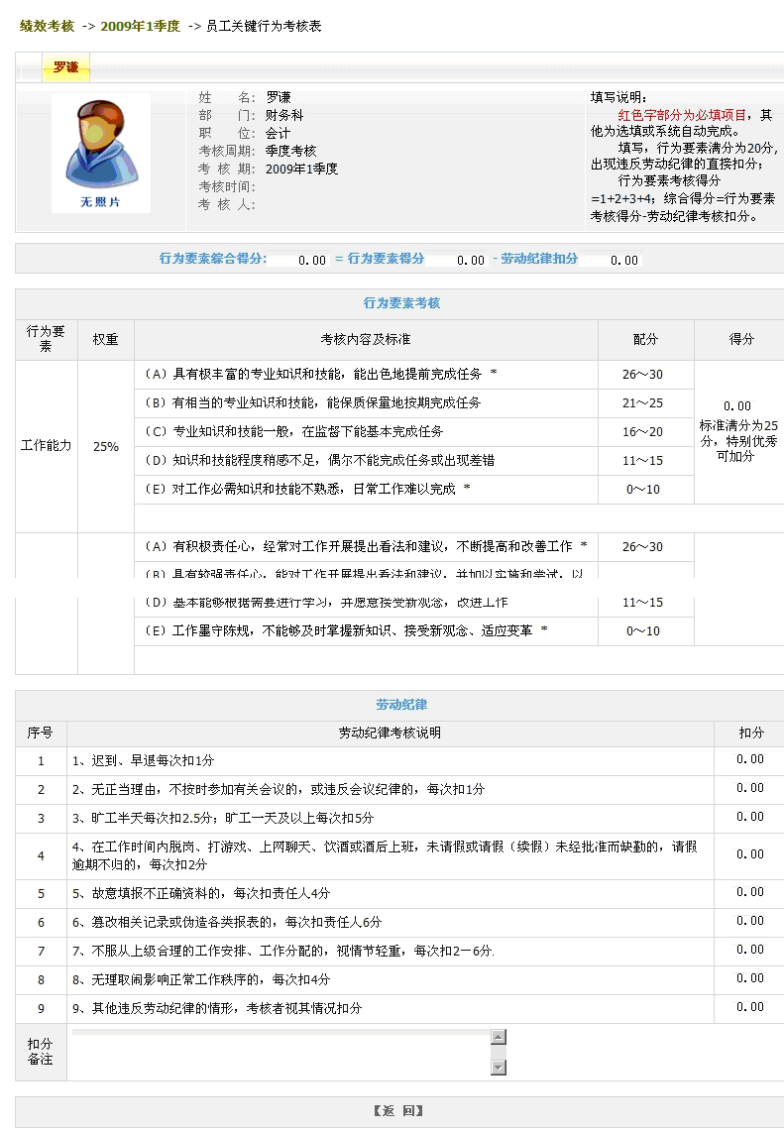
Task: Open the 2009年1季度 breadcrumb link
Action: 140,26
